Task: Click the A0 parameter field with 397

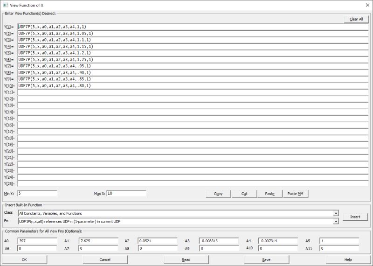Action: coord(37,241)
